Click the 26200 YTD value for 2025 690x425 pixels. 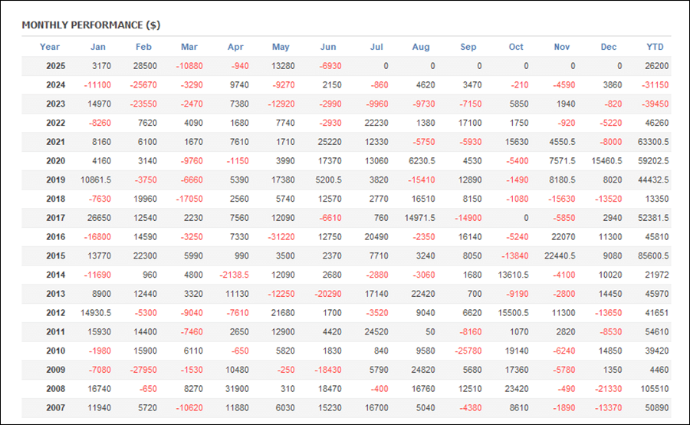click(x=656, y=66)
